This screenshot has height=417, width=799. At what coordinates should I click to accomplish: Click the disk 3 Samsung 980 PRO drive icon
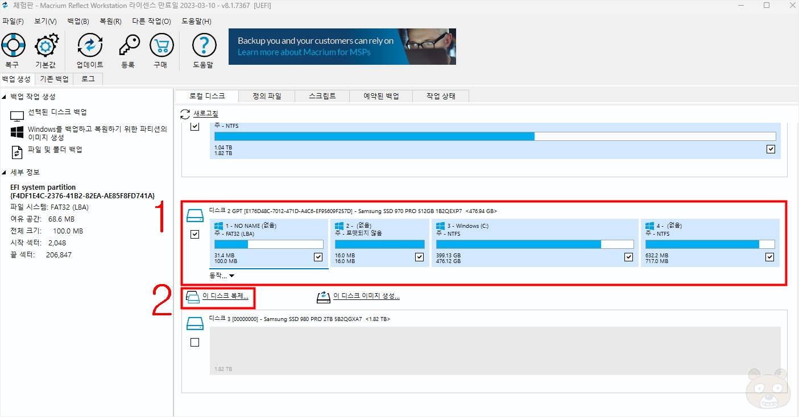pos(195,324)
